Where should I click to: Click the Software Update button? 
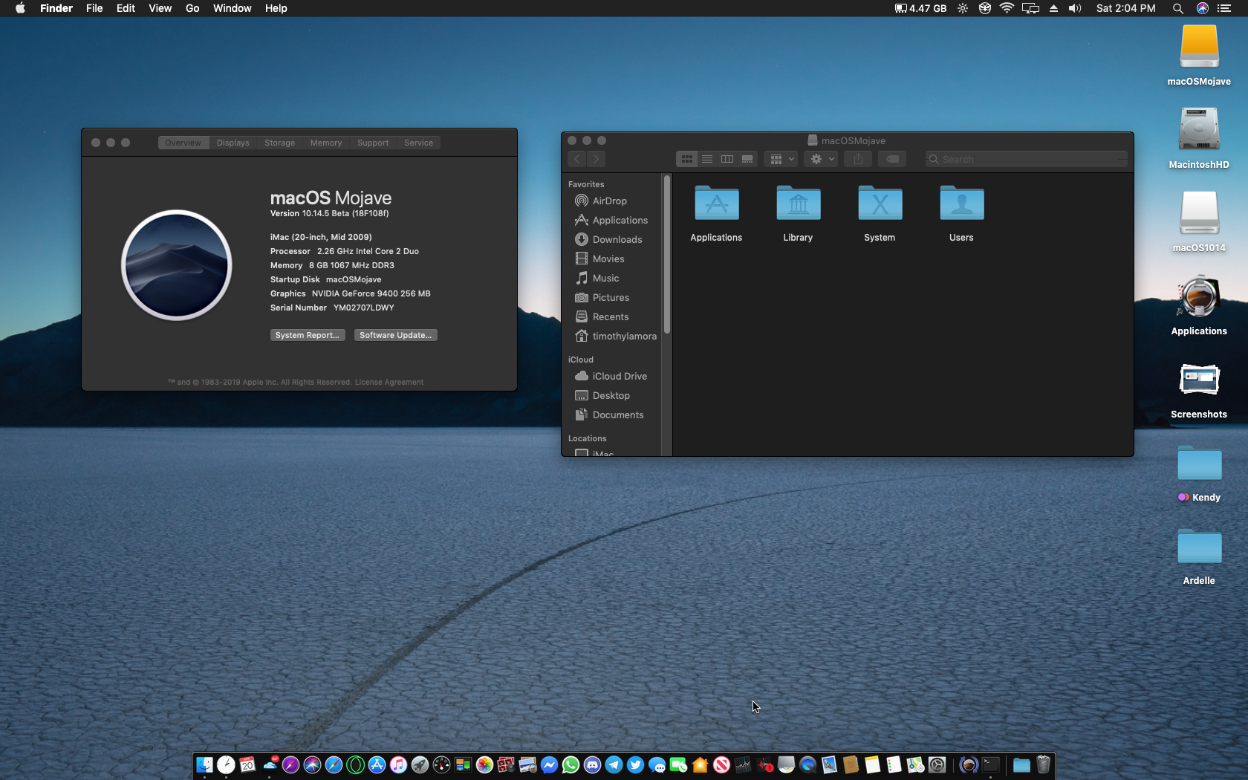[396, 335]
